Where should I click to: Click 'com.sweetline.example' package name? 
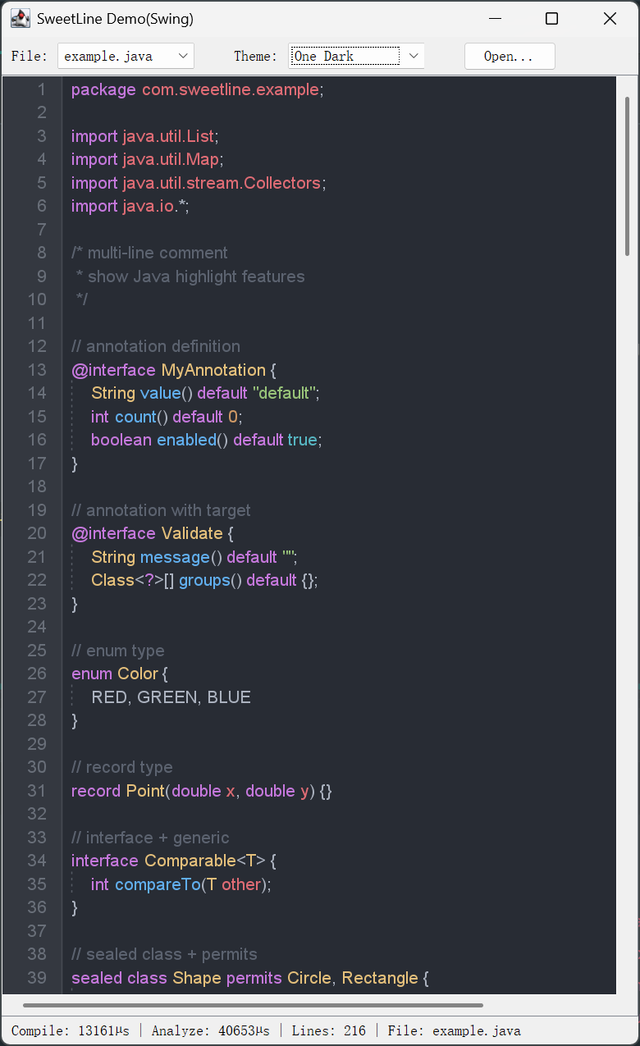click(x=231, y=90)
